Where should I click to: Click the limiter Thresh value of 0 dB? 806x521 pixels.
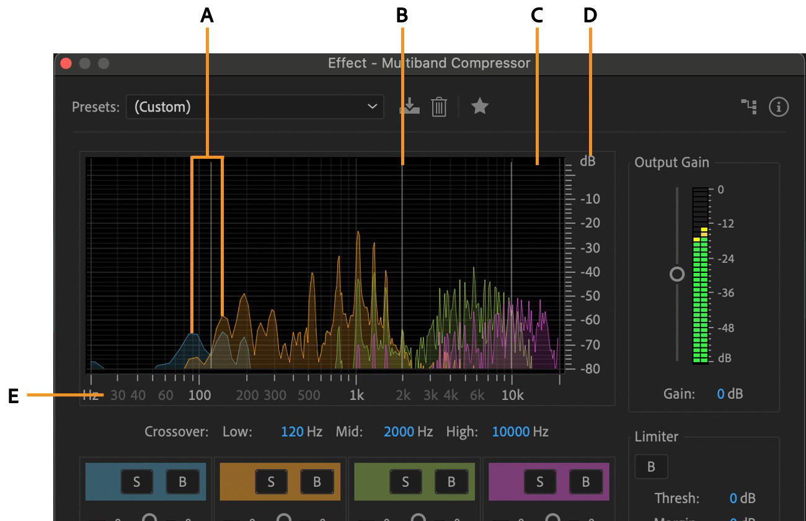[x=743, y=498]
